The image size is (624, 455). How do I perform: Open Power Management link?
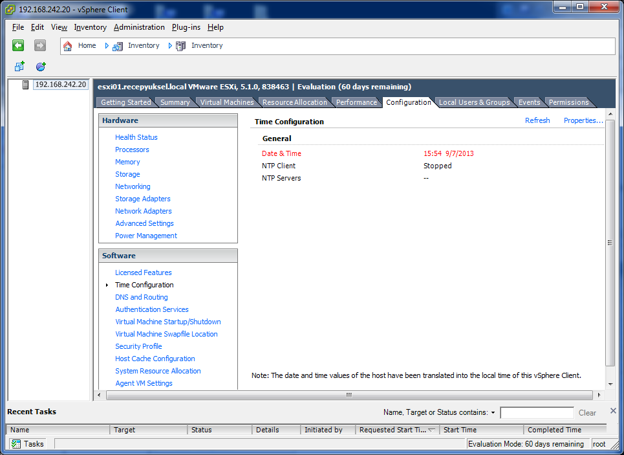click(x=146, y=236)
